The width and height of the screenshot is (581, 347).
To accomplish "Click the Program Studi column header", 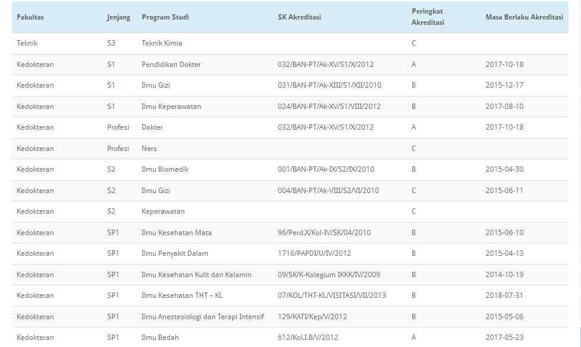I will [x=165, y=17].
